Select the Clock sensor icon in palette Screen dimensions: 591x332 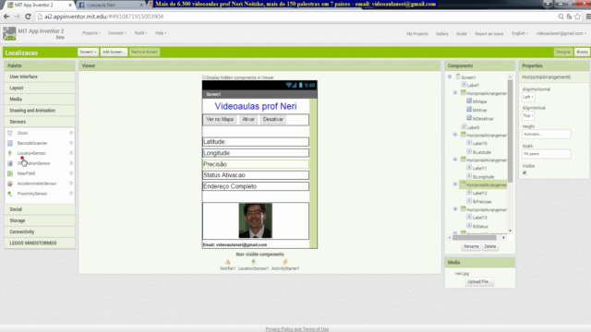pos(10,133)
